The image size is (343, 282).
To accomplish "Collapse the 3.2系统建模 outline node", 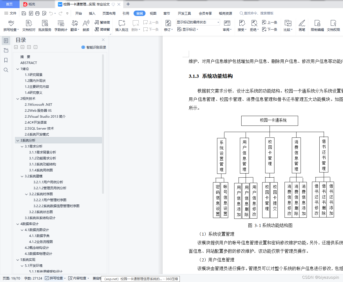I will (22, 176).
